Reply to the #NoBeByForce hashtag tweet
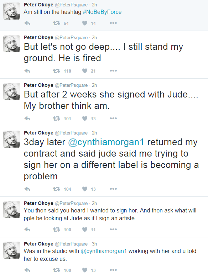This screenshot has width=208, height=274. click(x=27, y=23)
